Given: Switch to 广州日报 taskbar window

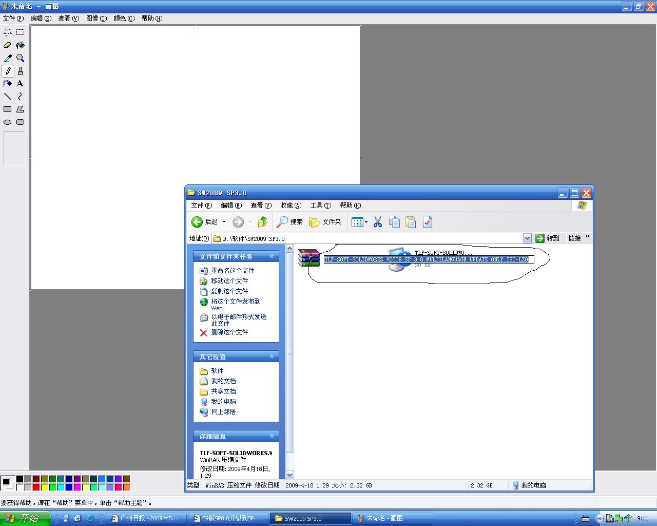Looking at the screenshot, I should tap(146, 519).
